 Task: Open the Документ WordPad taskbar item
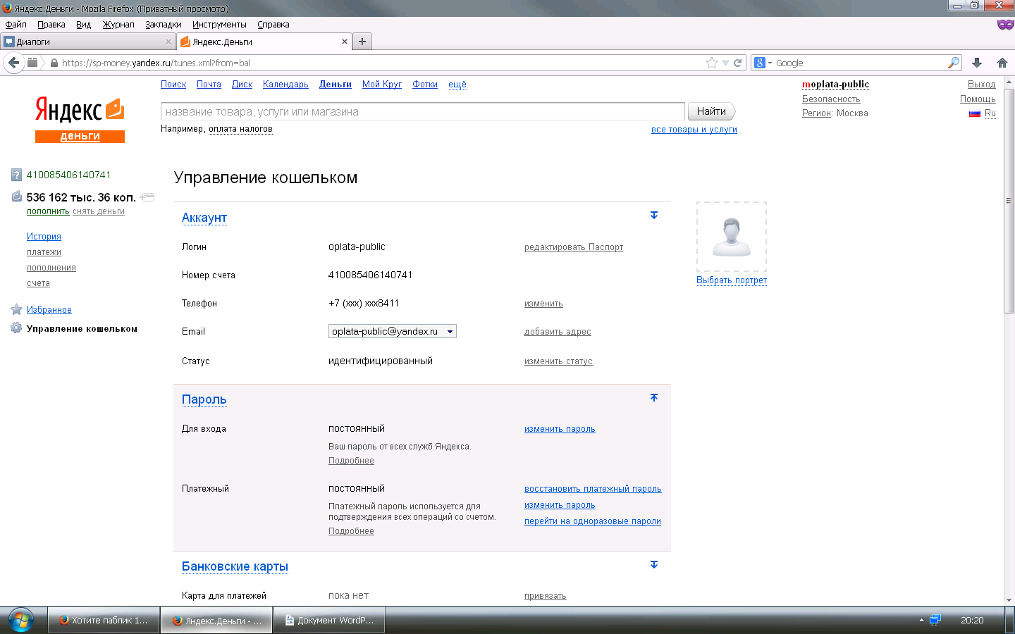click(329, 621)
